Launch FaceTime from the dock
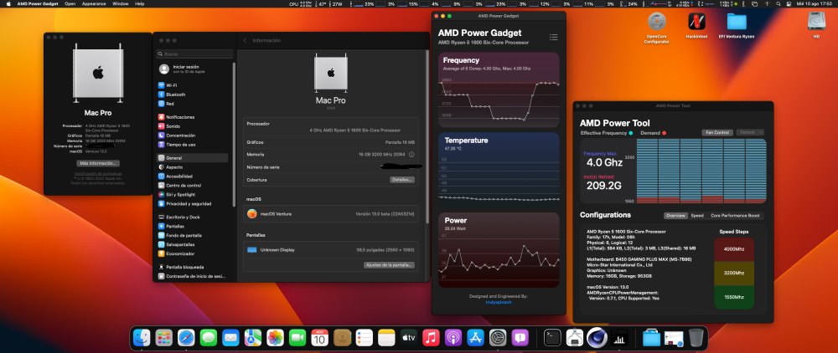Screen dimensions: 838x353 (x=297, y=338)
